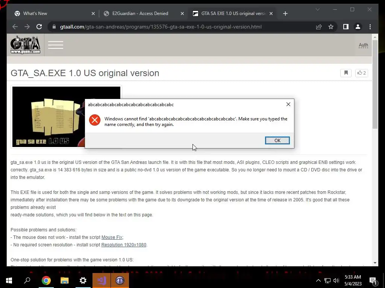Screen dimensions: 385x288
Task: Close the E2Guardian tab
Action: click(x=182, y=14)
